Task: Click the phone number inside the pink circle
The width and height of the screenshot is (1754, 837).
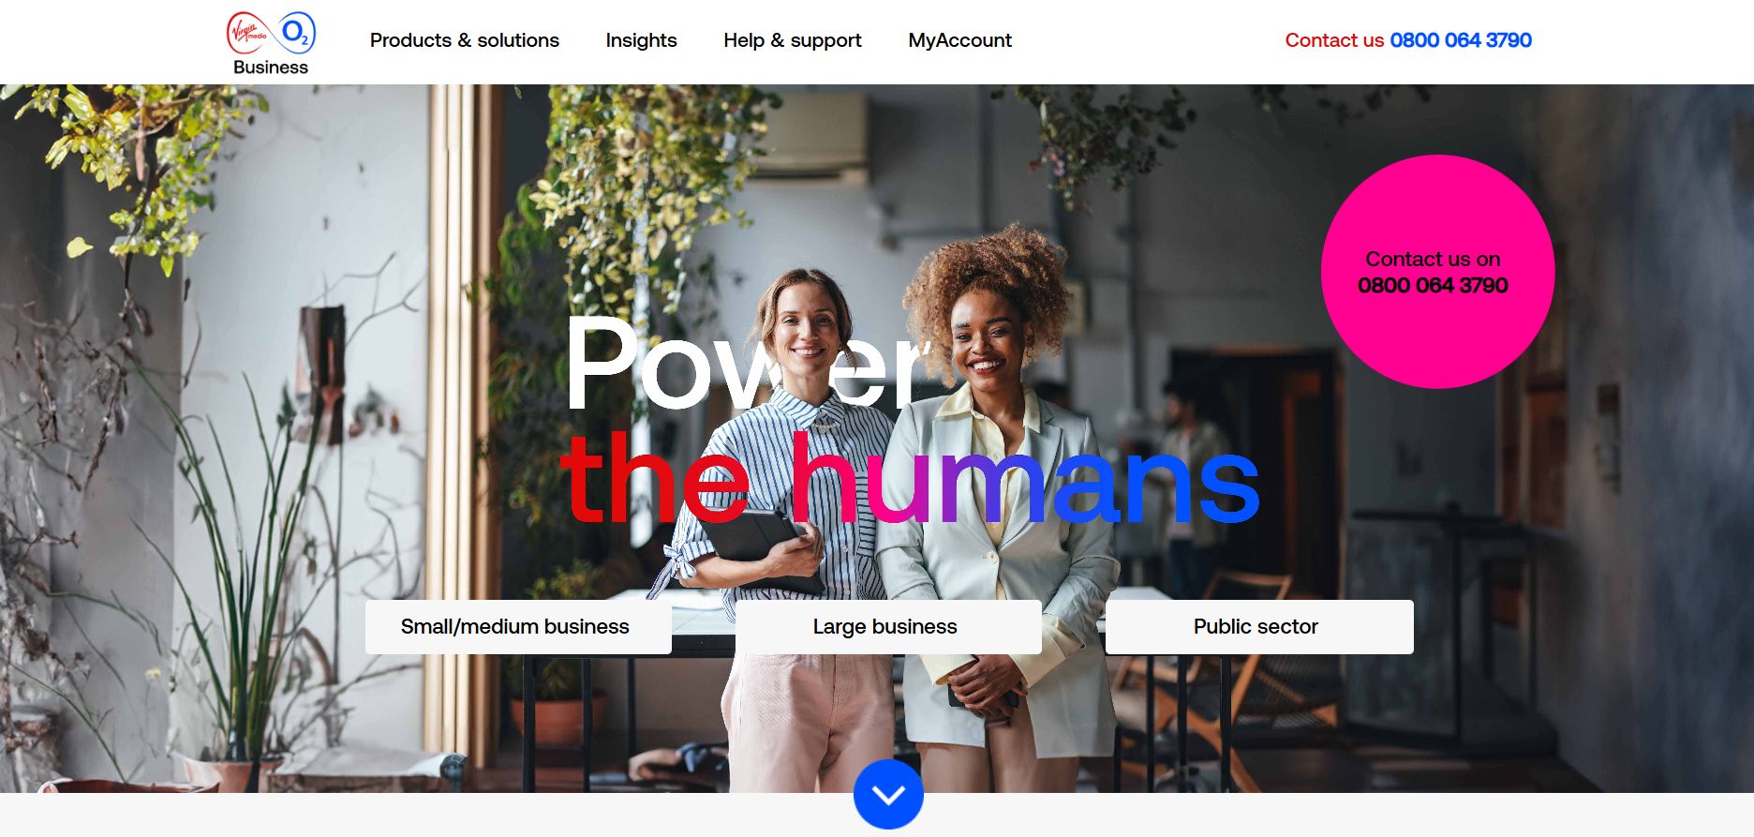Action: (x=1433, y=286)
